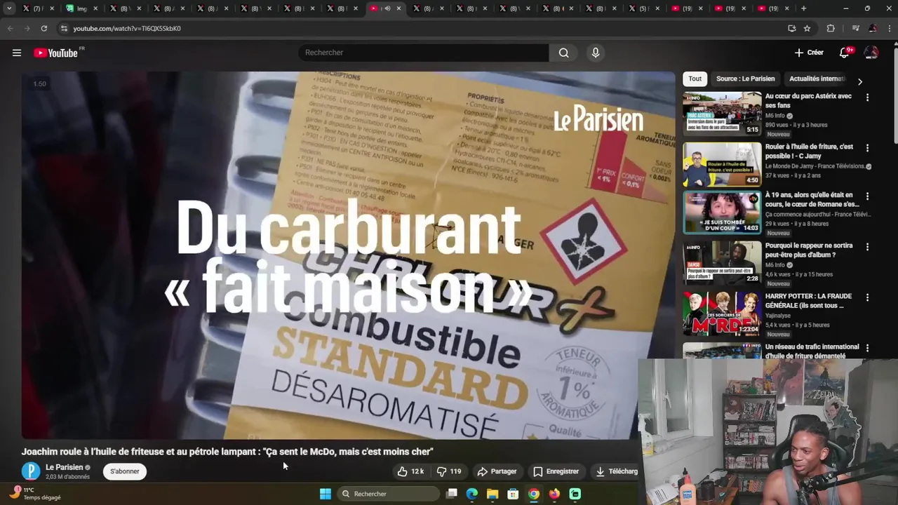This screenshot has width=898, height=505.
Task: Switch to Chrome on the taskbar
Action: 534,494
